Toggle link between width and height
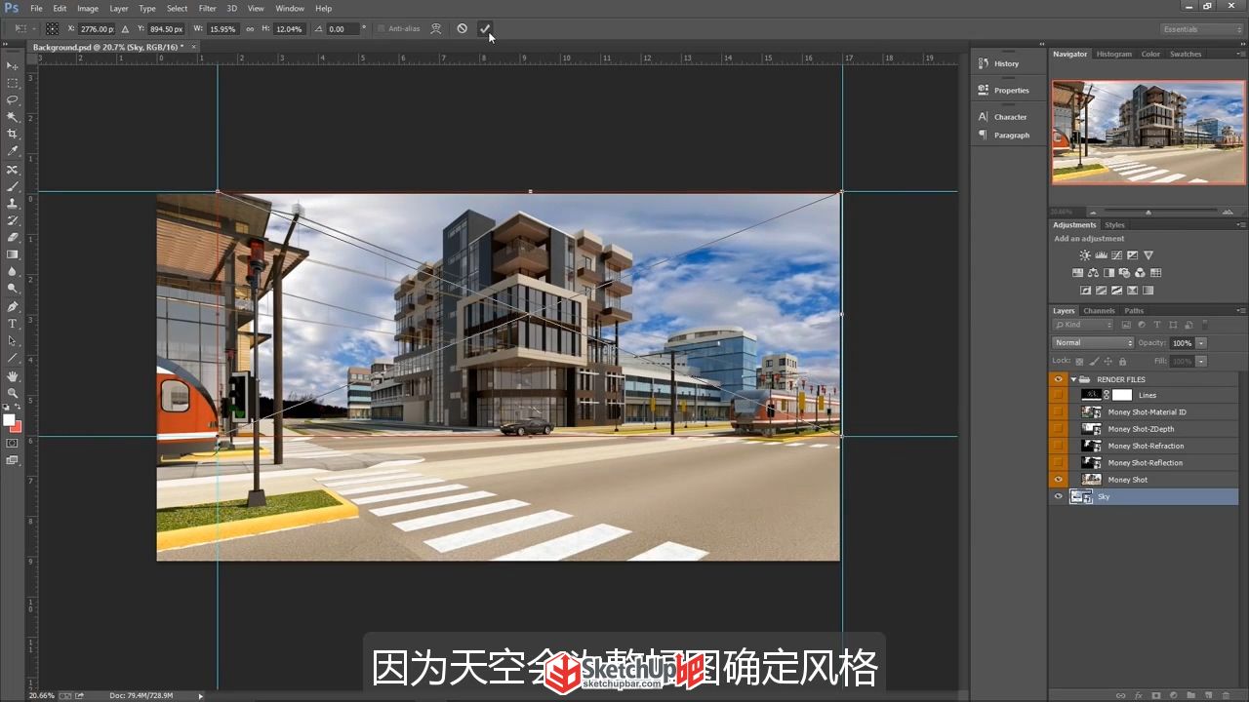 250,29
